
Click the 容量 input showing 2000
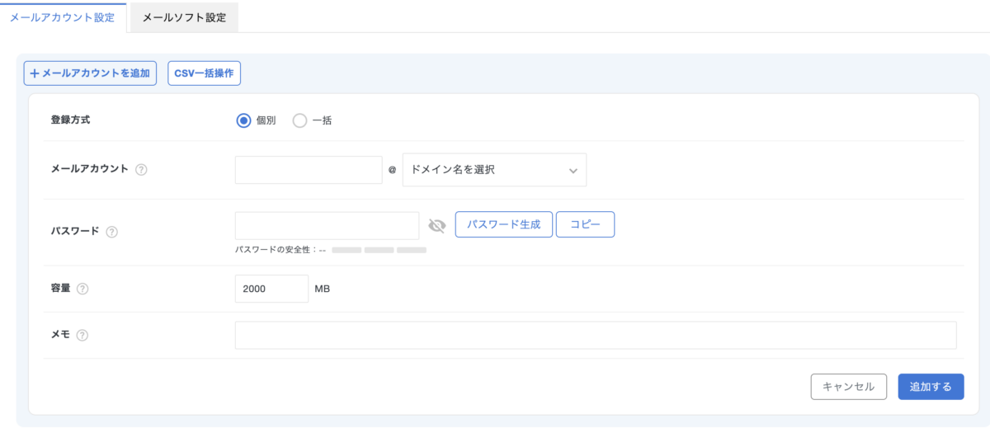click(271, 289)
